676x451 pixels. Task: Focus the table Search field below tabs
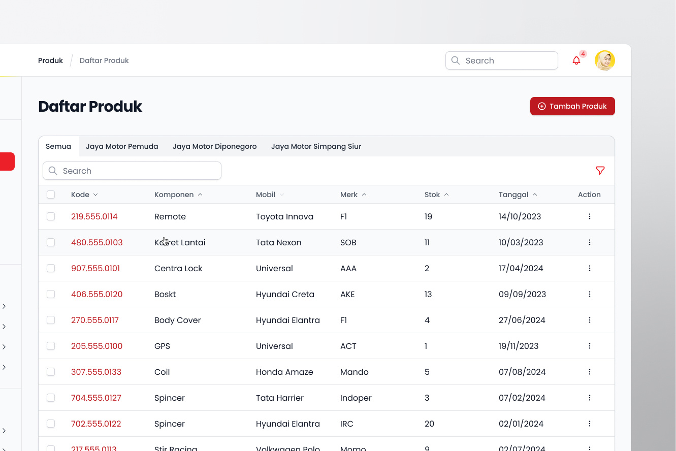click(x=132, y=171)
